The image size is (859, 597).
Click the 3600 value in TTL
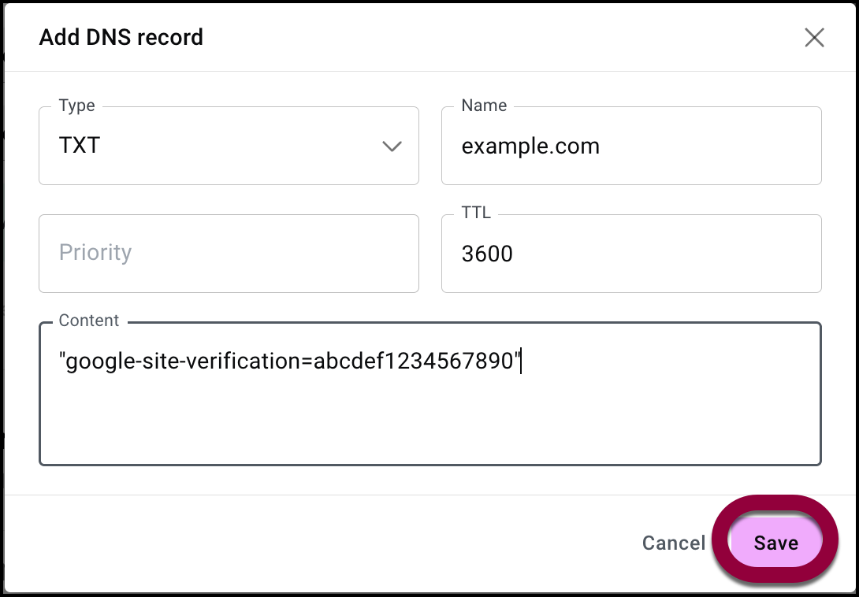click(x=487, y=254)
